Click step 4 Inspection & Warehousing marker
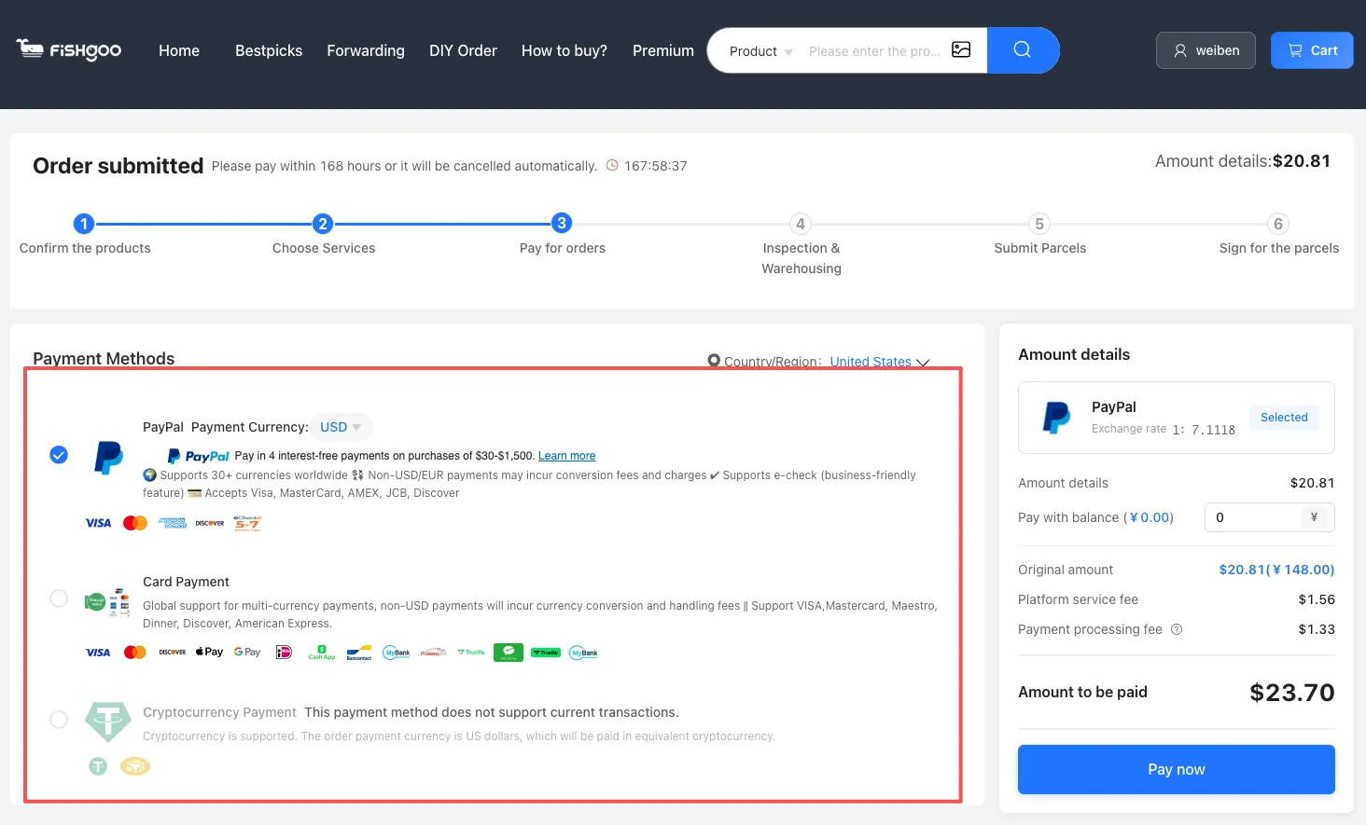The image size is (1366, 825). 800,224
